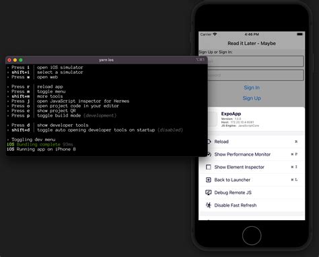The height and width of the screenshot is (257, 319).
Task: Select Show Performance Monitor menu entry
Action: [252, 154]
